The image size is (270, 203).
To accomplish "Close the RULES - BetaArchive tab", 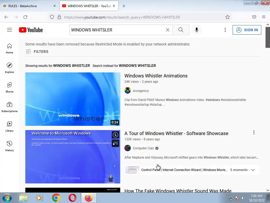I will 55,6.
